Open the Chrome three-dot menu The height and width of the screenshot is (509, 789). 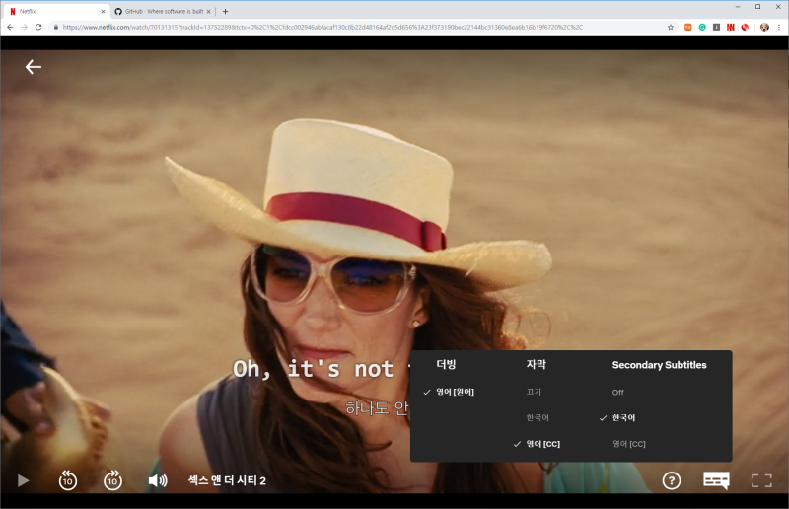779,28
